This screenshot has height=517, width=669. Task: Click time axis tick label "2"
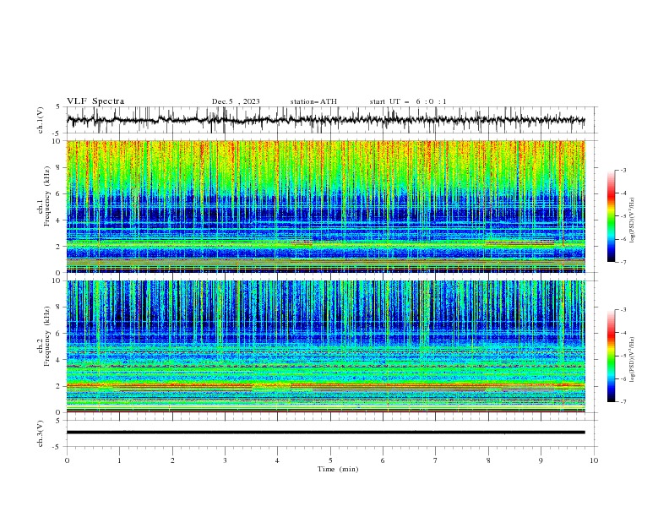[172, 460]
